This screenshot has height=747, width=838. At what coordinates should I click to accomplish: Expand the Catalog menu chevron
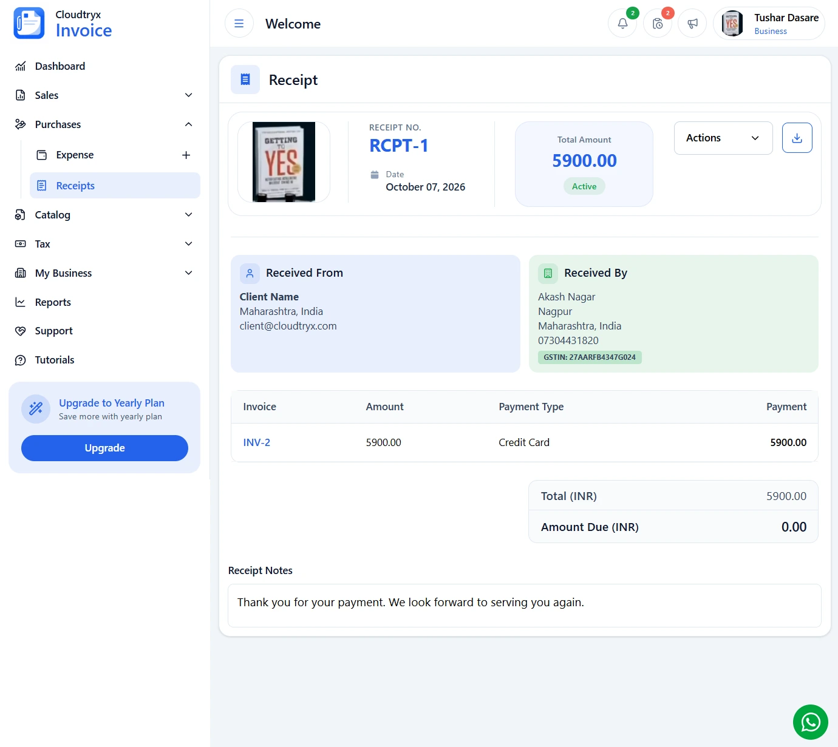coord(189,215)
